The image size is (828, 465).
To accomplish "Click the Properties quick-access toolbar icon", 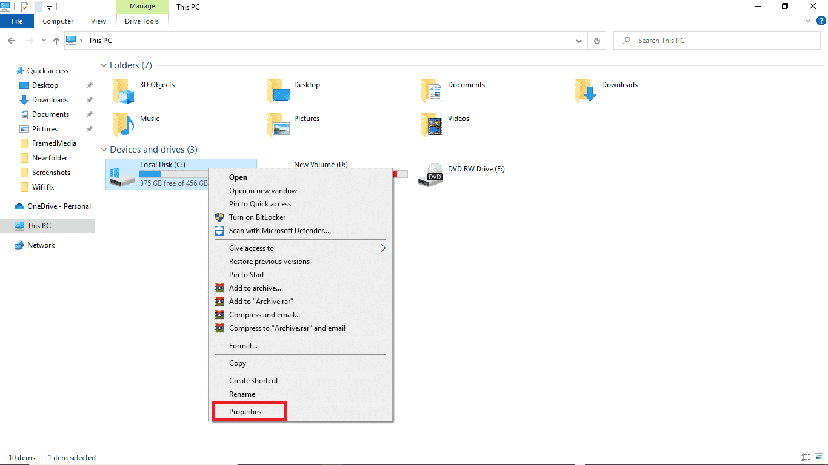I will tap(25, 7).
